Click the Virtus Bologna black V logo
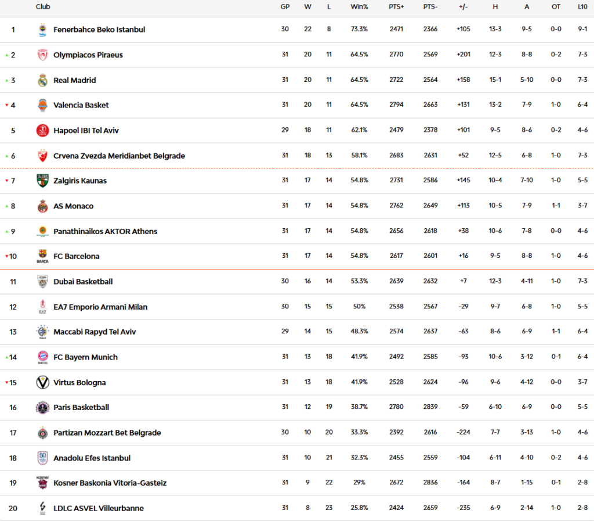The image size is (594, 521). (x=42, y=382)
